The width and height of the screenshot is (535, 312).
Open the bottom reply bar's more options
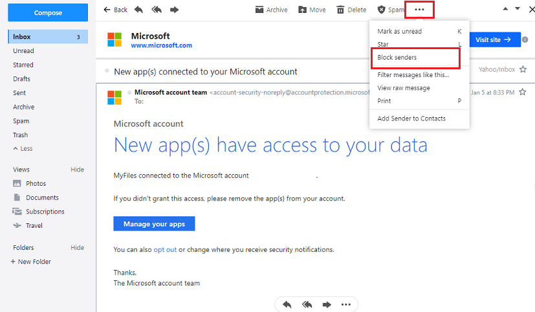pyautogui.click(x=346, y=304)
